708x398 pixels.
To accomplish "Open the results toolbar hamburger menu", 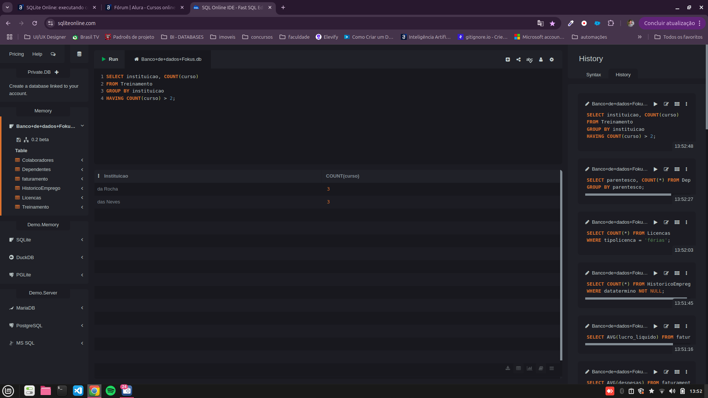I will point(552,368).
